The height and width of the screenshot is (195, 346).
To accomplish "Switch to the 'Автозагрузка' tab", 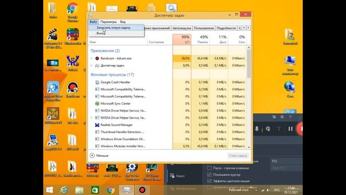I will coord(182,28).
